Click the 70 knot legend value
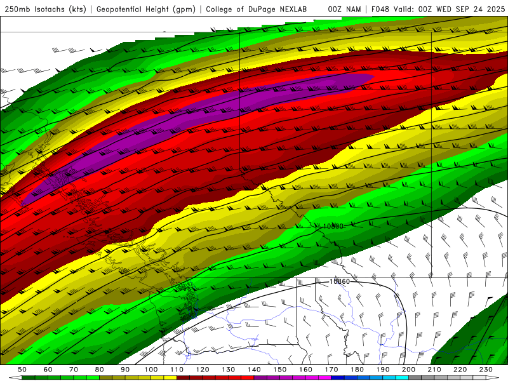508x381 pixels. click(x=74, y=370)
